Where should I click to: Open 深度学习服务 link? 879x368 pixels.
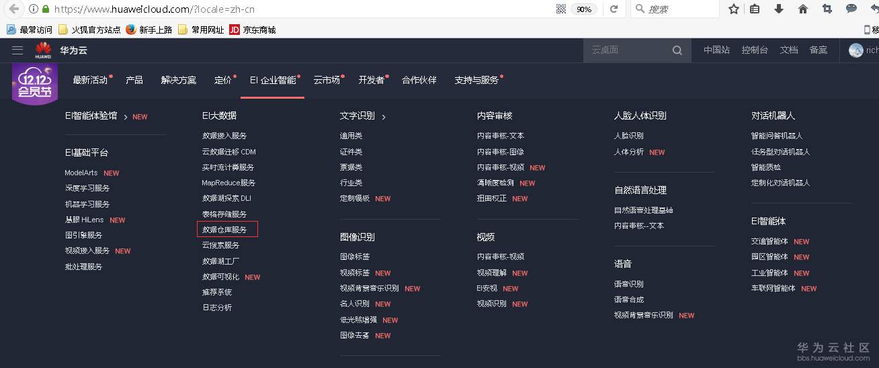click(x=87, y=188)
